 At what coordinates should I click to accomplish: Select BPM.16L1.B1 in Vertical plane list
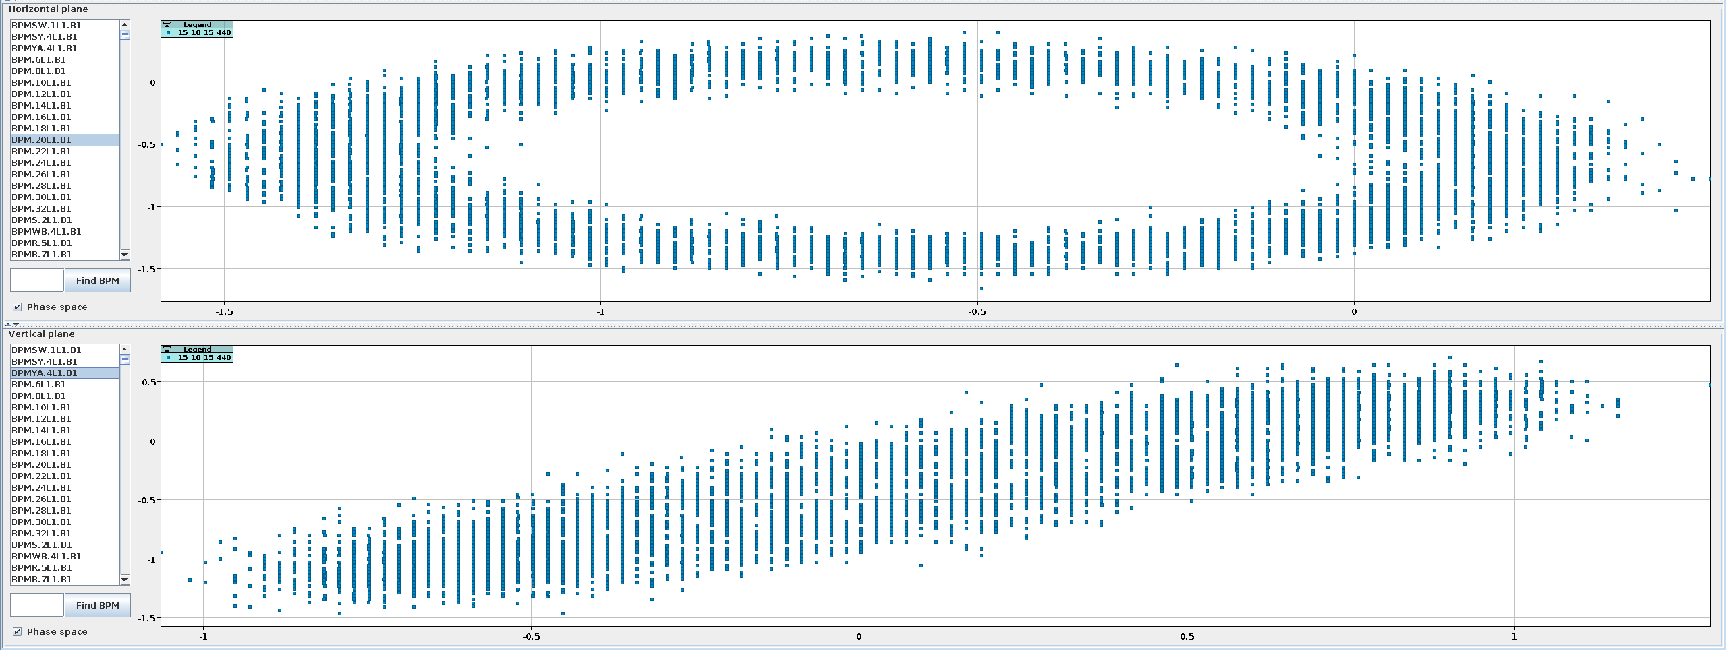click(x=65, y=441)
